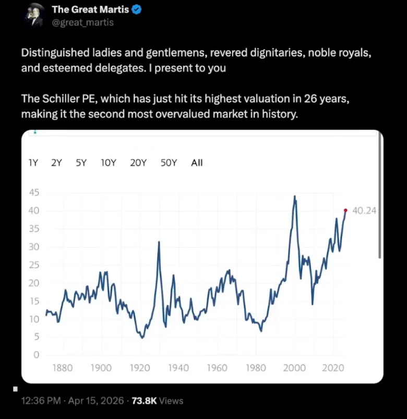The width and height of the screenshot is (407, 419).
Task: Click the red latest data point marker
Action: 345,210
